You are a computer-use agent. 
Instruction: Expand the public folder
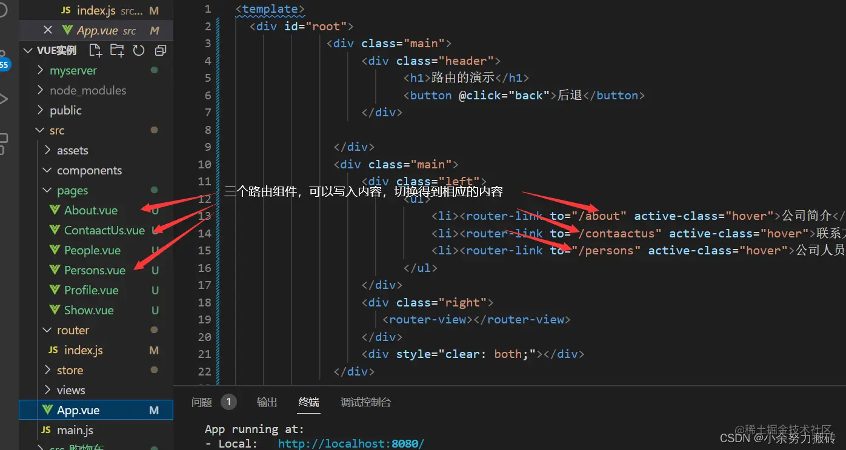tap(41, 110)
